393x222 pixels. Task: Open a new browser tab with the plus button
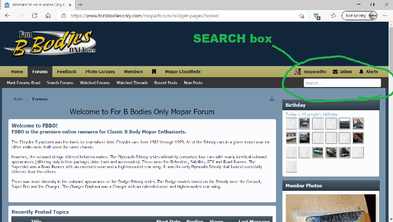click(x=80, y=4)
